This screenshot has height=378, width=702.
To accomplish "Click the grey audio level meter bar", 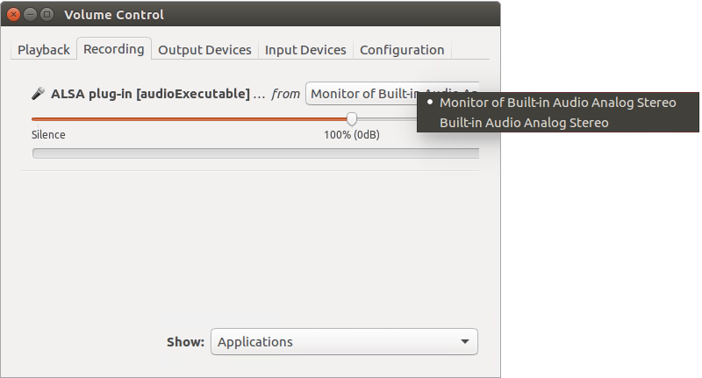I will point(254,153).
